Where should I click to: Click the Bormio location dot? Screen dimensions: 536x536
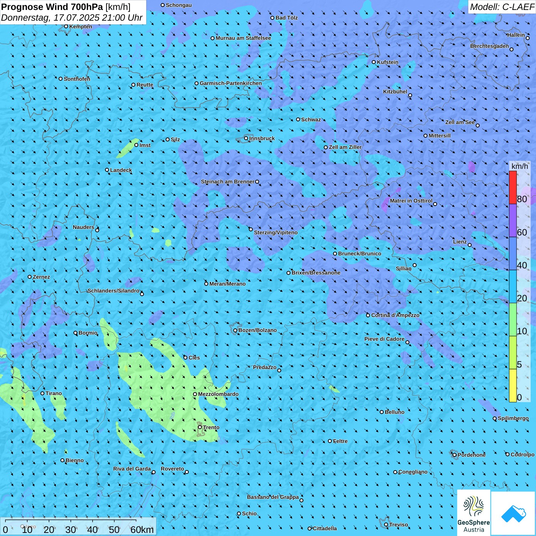point(75,333)
